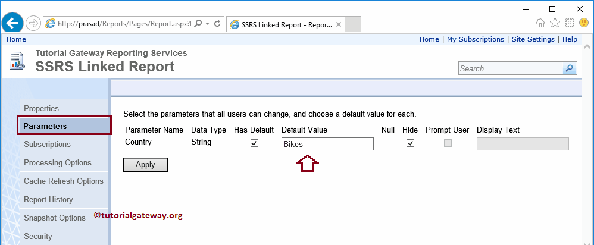Click the browser Back arrow button
The width and height of the screenshot is (594, 245).
click(12, 23)
